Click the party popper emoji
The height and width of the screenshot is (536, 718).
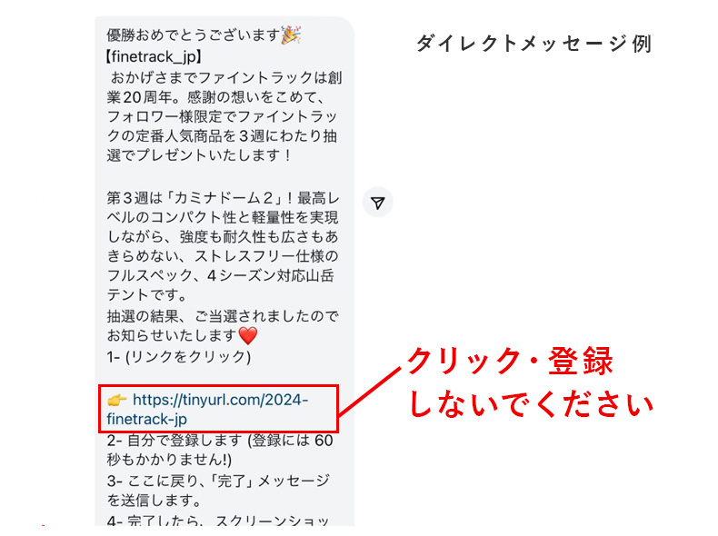click(291, 35)
